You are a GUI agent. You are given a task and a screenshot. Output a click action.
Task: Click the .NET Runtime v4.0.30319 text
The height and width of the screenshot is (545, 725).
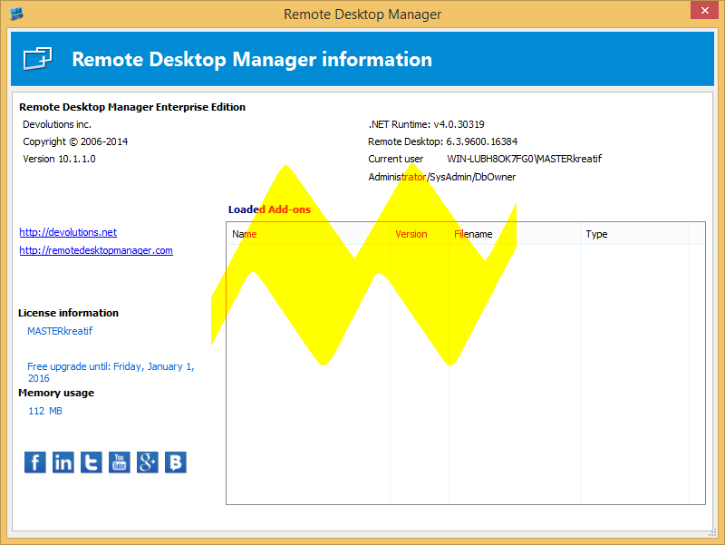426,124
